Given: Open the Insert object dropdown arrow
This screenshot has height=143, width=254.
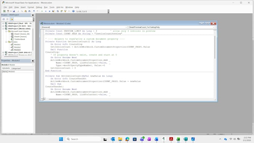Looking at the screenshot, I should tap(11, 11).
